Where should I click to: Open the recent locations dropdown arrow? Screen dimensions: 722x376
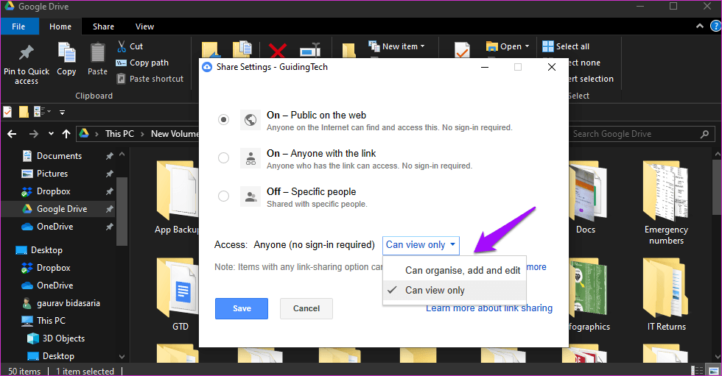click(x=51, y=134)
